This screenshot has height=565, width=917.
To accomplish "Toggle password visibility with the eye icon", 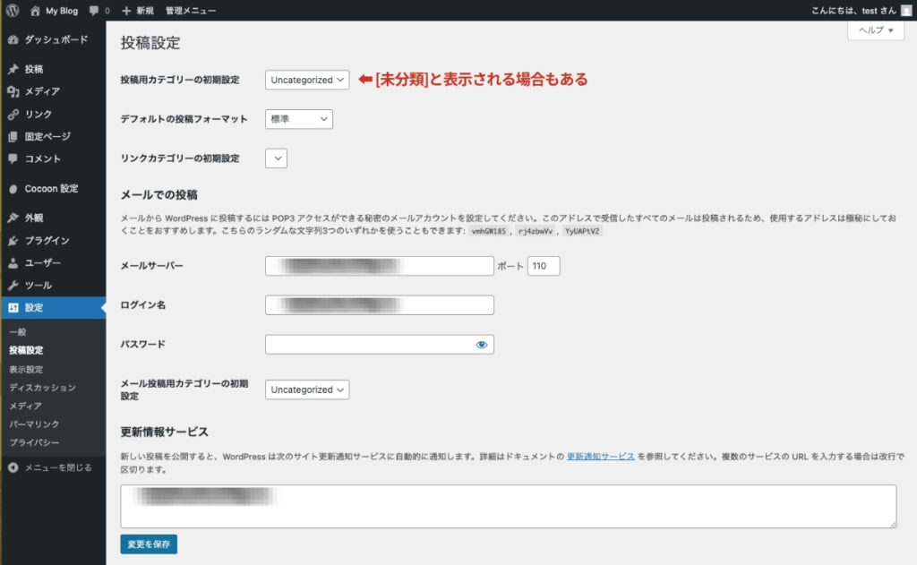I will pos(482,344).
